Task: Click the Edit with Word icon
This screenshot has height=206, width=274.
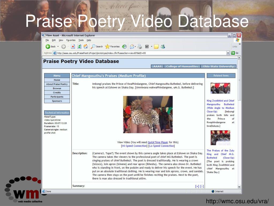Action: click(x=147, y=47)
